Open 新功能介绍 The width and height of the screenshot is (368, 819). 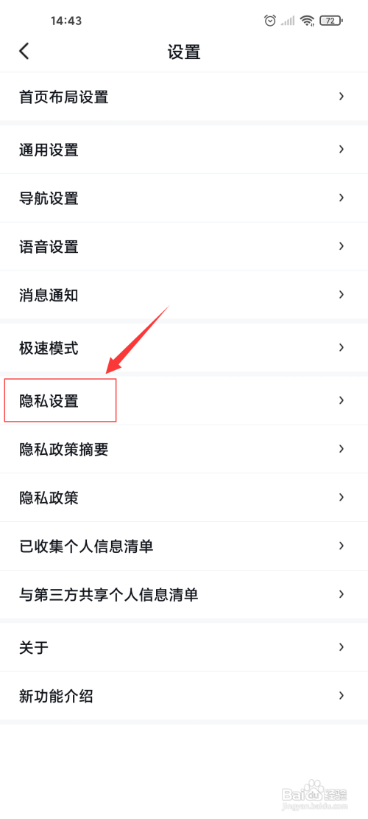tap(184, 696)
